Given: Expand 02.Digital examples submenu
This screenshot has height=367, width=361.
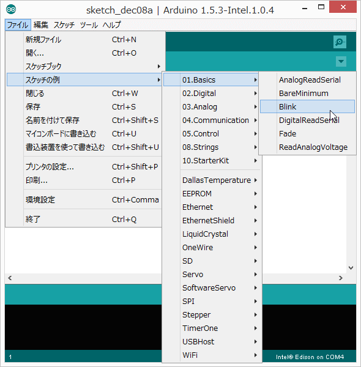Looking at the screenshot, I should pos(211,94).
